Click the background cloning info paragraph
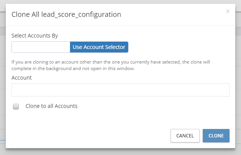Screen dimensions: 241x155 pyautogui.click(x=111, y=65)
